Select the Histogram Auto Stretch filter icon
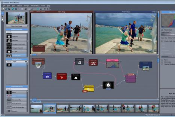Screen dimensions: 175x117 tap(9, 44)
